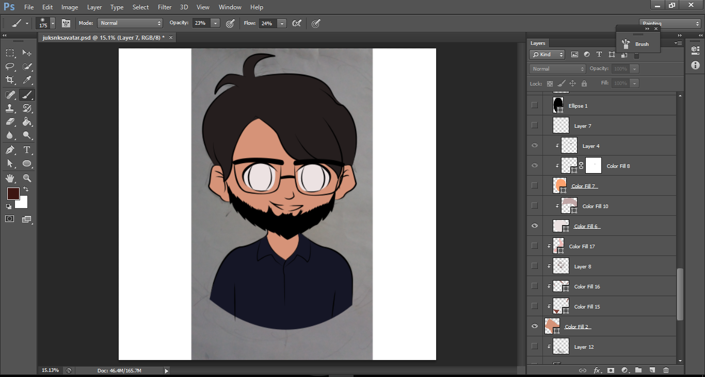Image resolution: width=705 pixels, height=377 pixels.
Task: Select the Lasso tool
Action: [10, 66]
